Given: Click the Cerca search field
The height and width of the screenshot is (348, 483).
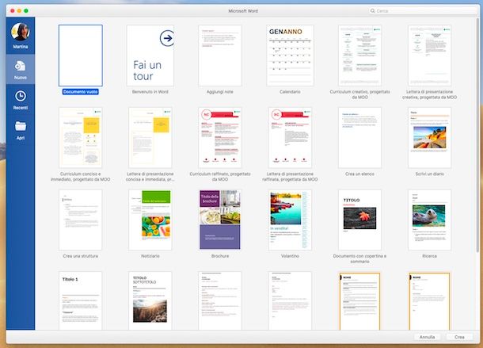Looking at the screenshot, I should 424,11.
